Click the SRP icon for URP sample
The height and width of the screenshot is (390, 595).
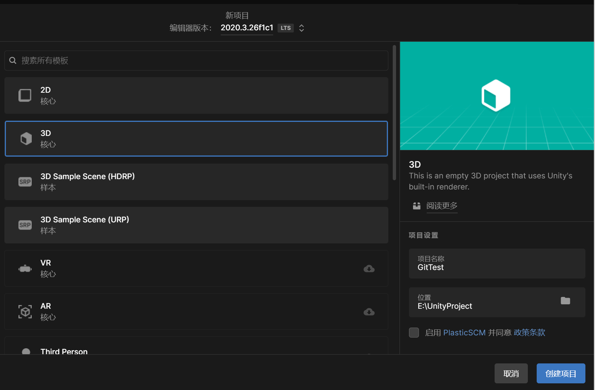tap(25, 225)
